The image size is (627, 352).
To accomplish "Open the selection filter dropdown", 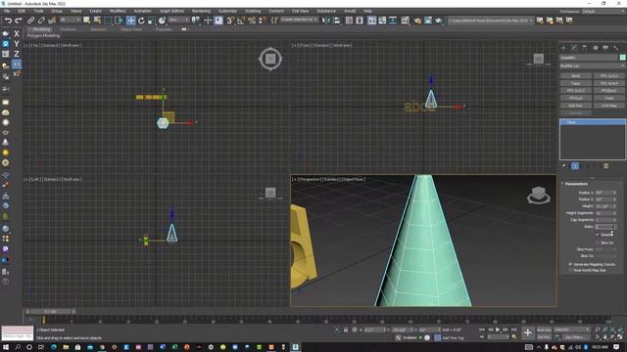I will [70, 20].
